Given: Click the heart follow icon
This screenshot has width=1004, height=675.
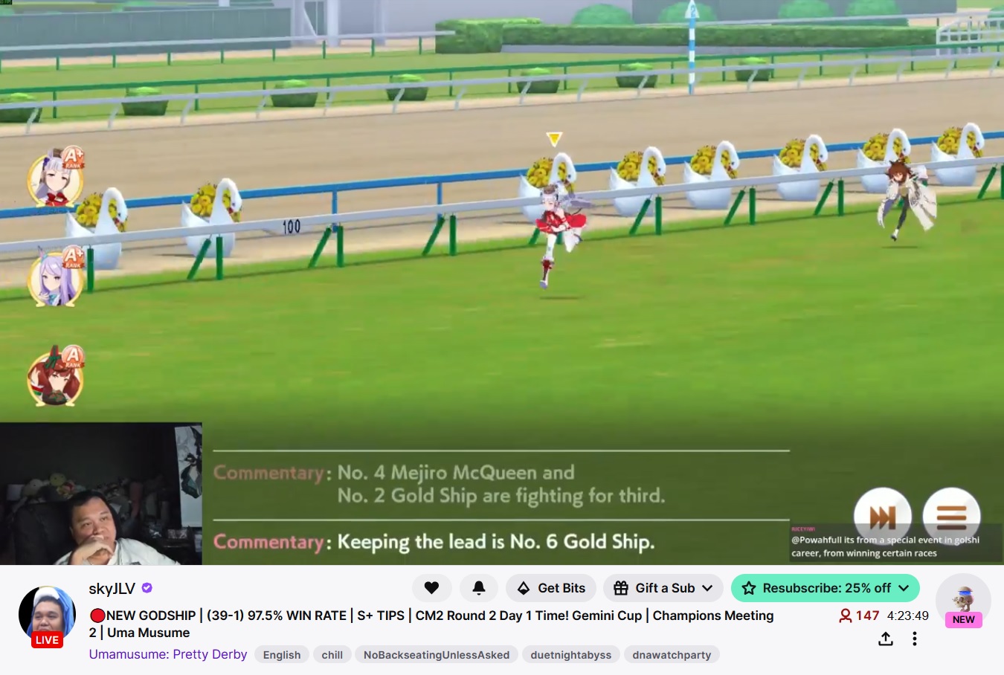Looking at the screenshot, I should tap(431, 588).
